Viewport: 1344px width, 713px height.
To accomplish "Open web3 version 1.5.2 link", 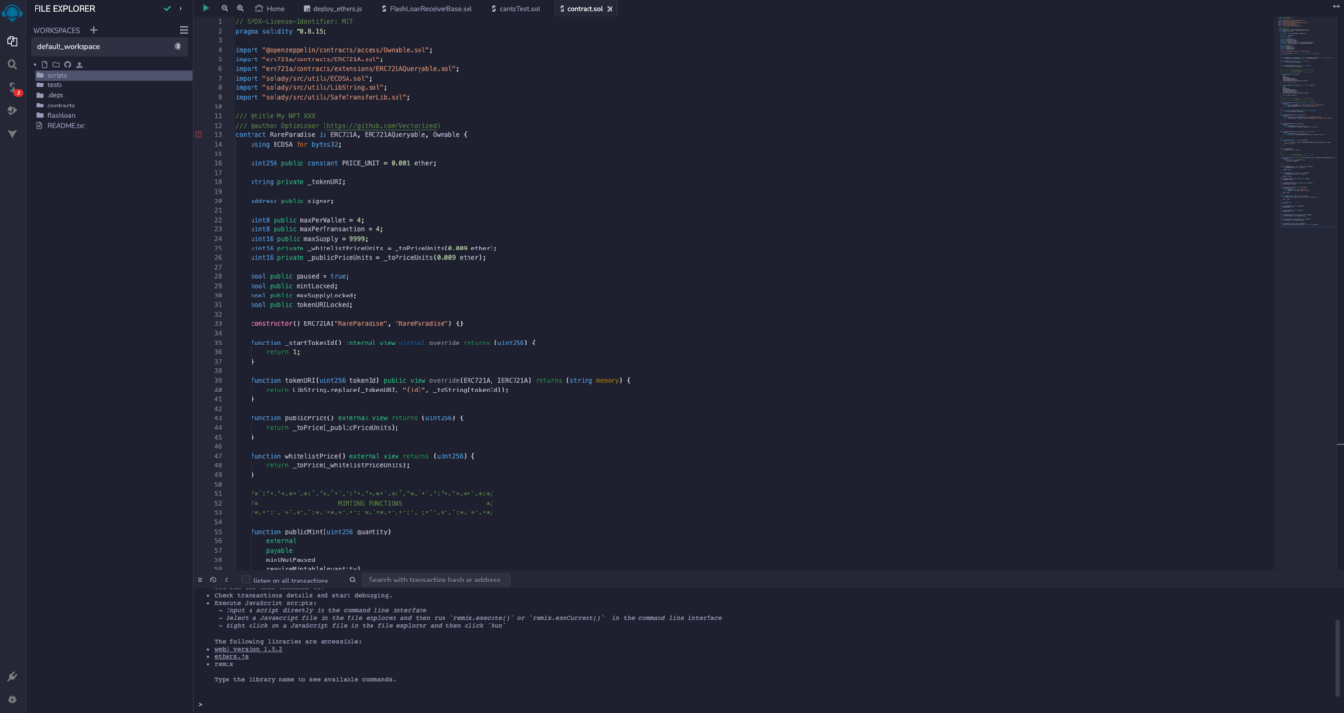I will 248,649.
